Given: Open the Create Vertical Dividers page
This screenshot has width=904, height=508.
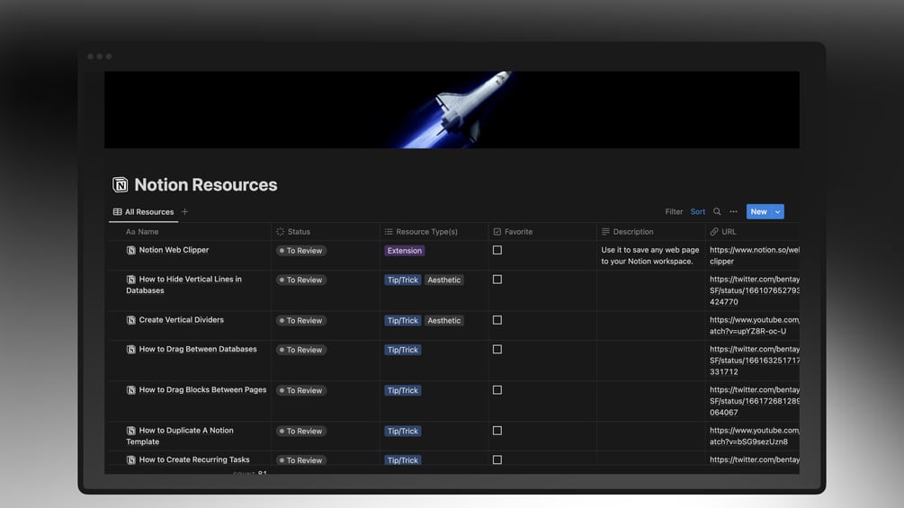Looking at the screenshot, I should pyautogui.click(x=181, y=320).
